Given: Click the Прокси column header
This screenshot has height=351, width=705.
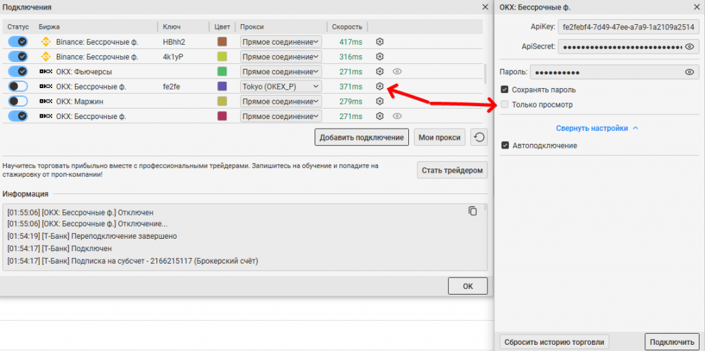Looking at the screenshot, I should tap(252, 27).
